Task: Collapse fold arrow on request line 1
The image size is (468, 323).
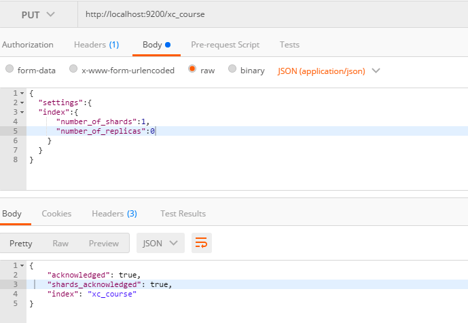Action: coord(22,94)
